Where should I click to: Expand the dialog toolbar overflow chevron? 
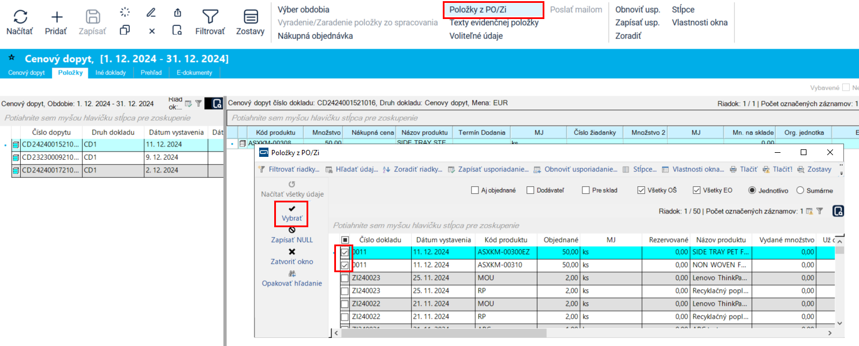(840, 172)
